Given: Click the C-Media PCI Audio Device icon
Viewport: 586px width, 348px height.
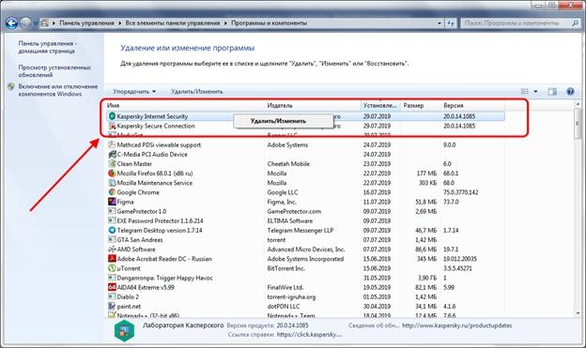Looking at the screenshot, I should tap(112, 154).
